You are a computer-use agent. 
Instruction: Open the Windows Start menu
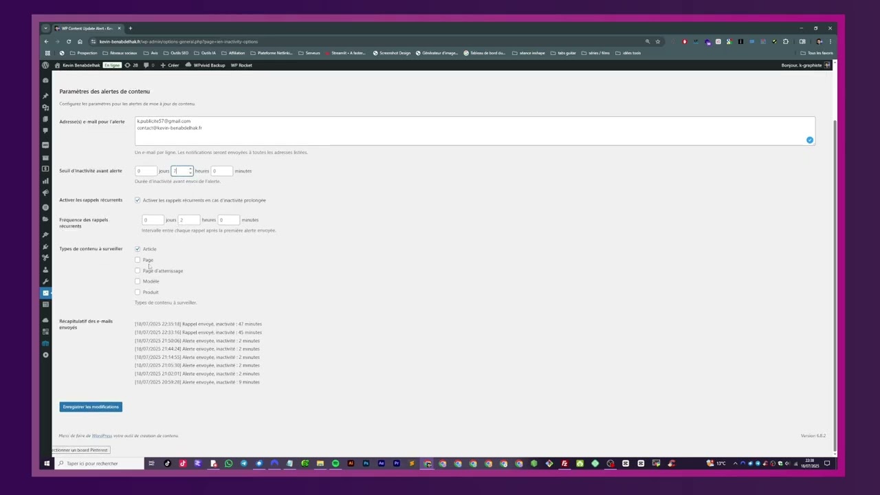tap(47, 463)
